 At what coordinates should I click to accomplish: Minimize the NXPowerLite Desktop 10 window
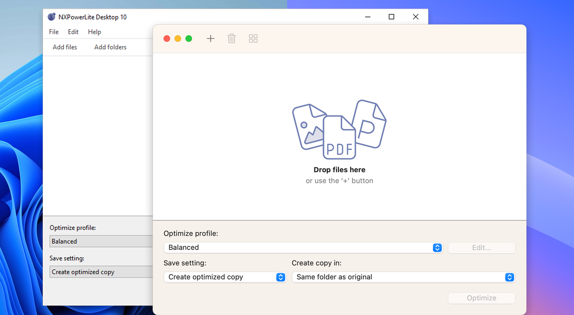pyautogui.click(x=367, y=17)
